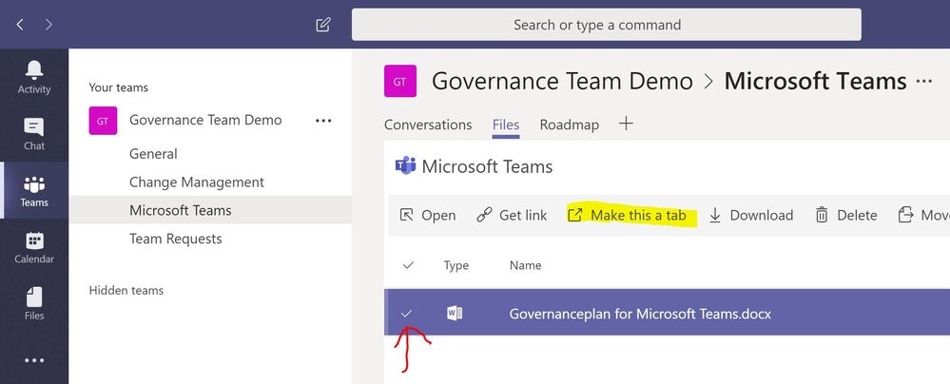The image size is (950, 384).
Task: Open Calendar in the sidebar
Action: (34, 248)
